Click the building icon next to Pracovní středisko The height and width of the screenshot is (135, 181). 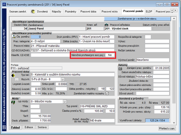pyautogui.click(x=106, y=25)
